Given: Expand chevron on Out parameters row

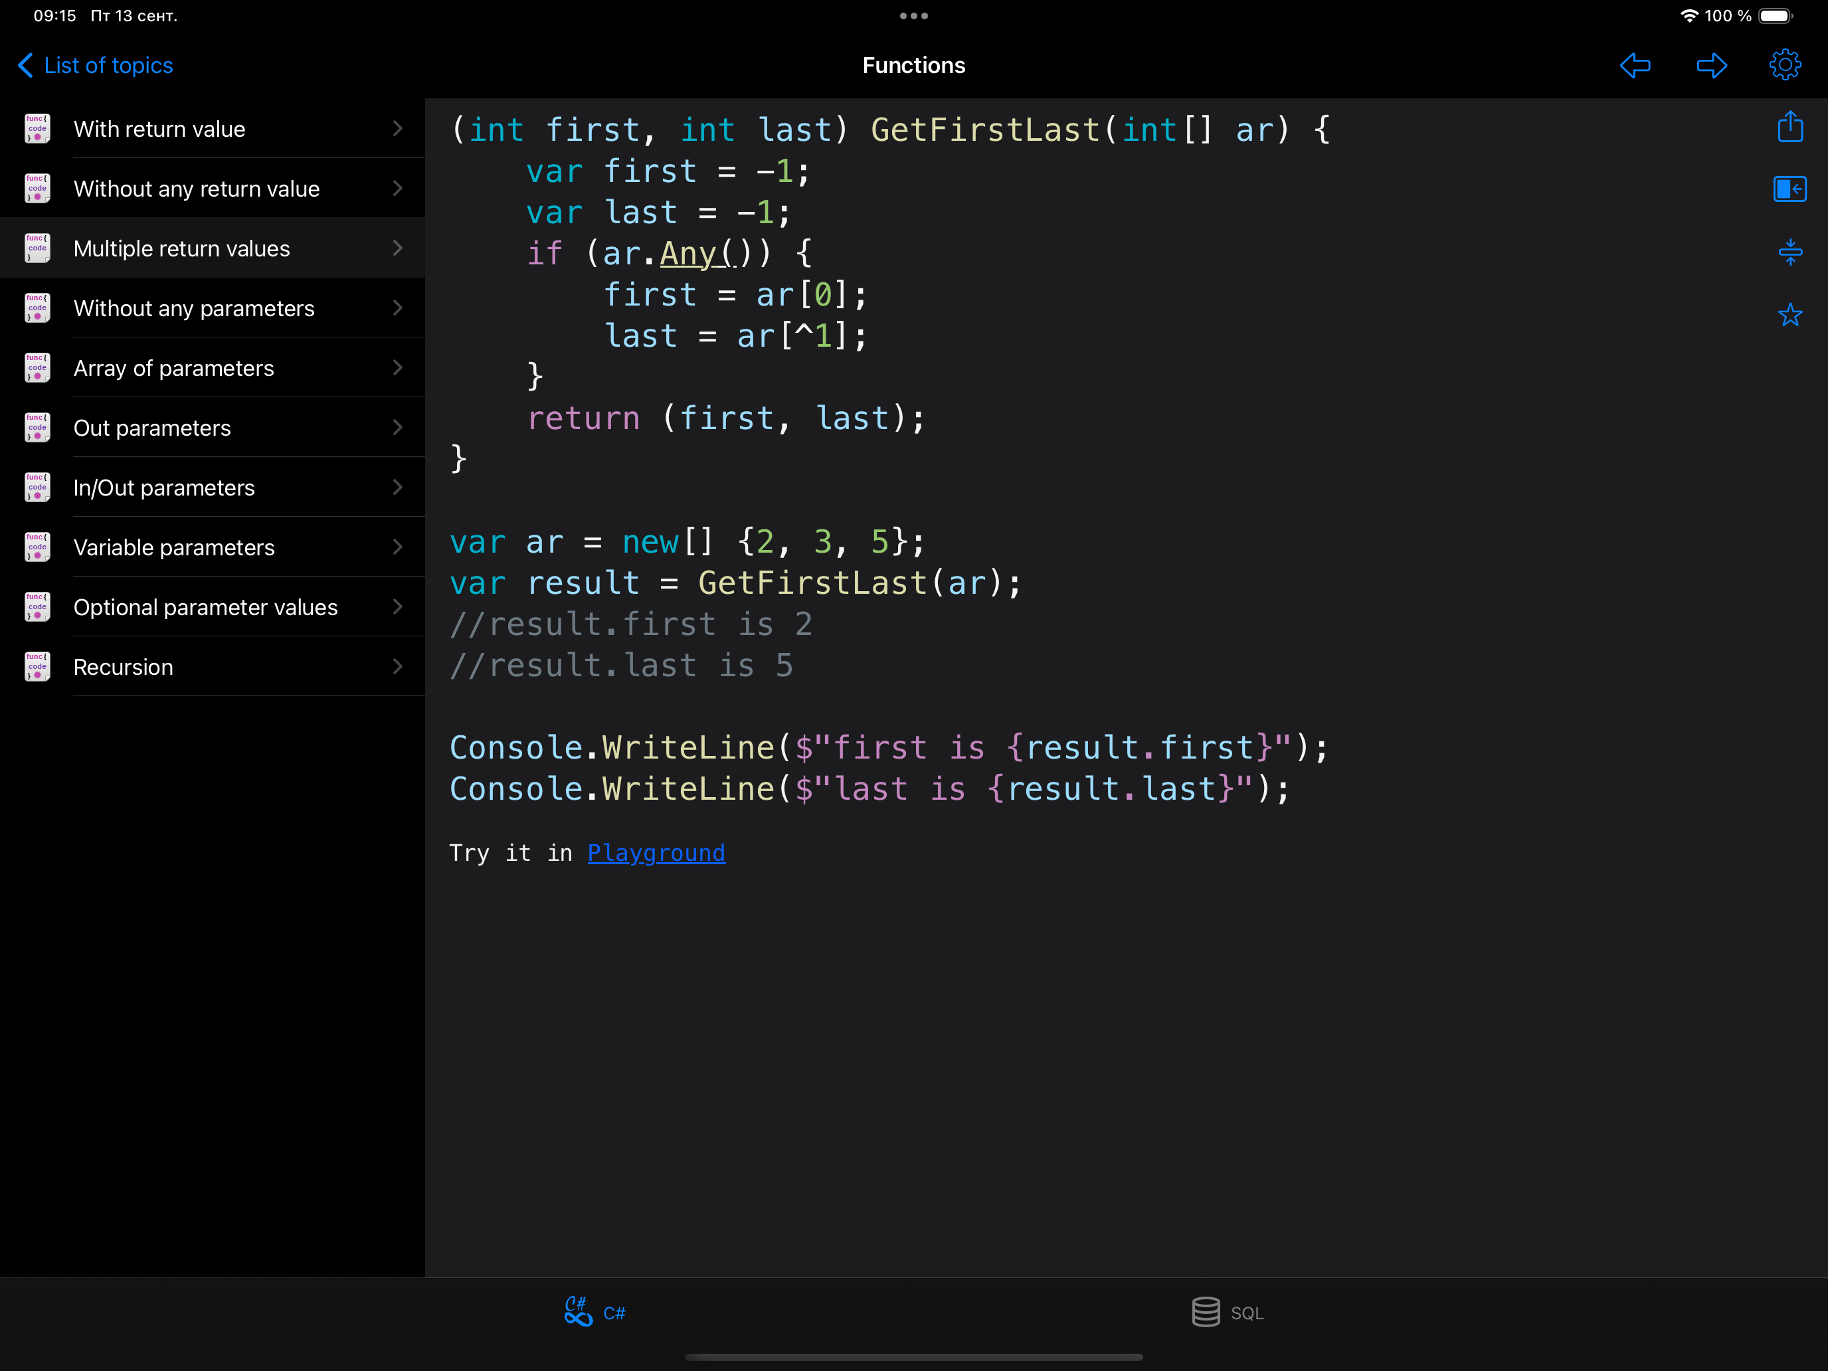Looking at the screenshot, I should (397, 427).
